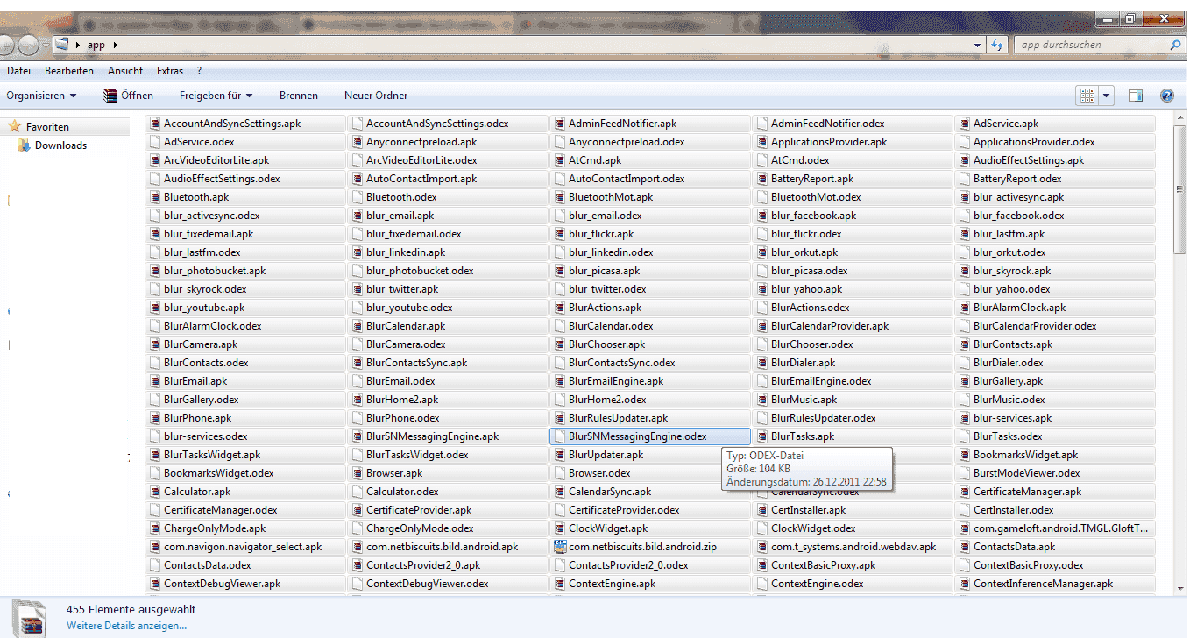Viewport: 1197px width, 638px height.
Task: Click the Favoriten star icon
Action: [14, 127]
